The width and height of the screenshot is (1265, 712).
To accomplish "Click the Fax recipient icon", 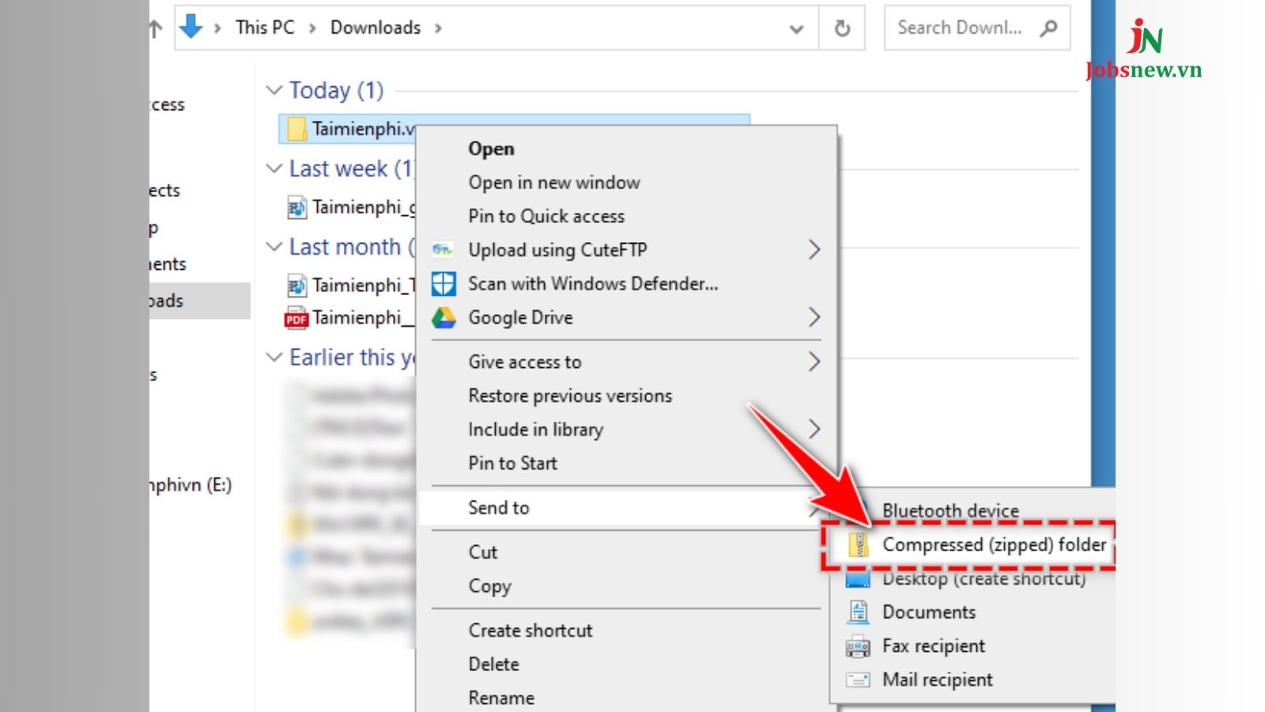I will [858, 646].
